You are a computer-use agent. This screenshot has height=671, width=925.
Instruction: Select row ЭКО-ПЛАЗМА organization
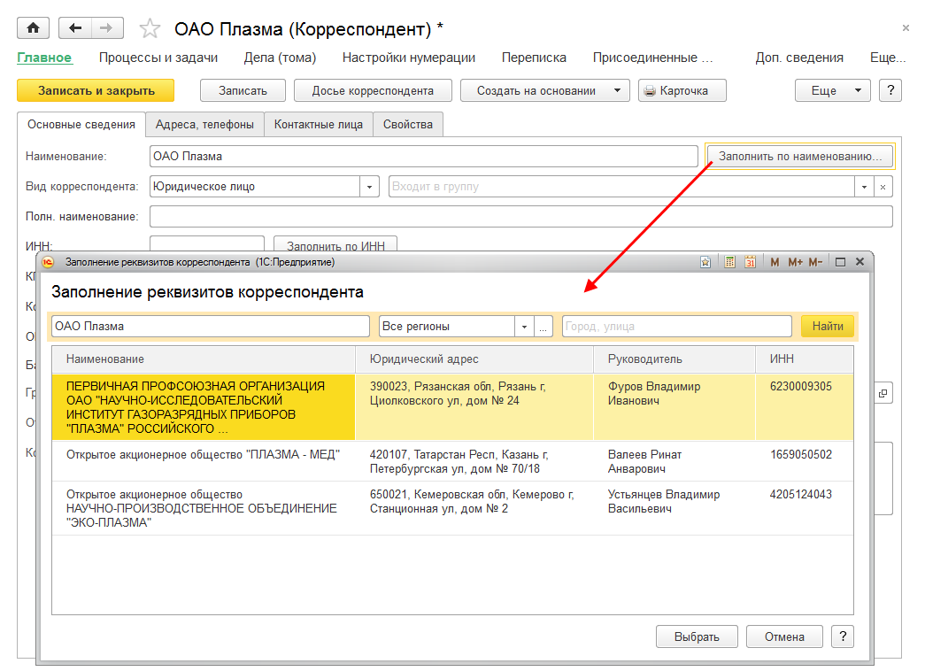pos(452,509)
